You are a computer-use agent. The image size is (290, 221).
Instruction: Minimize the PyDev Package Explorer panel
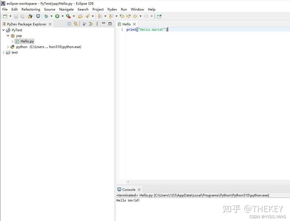coord(103,24)
